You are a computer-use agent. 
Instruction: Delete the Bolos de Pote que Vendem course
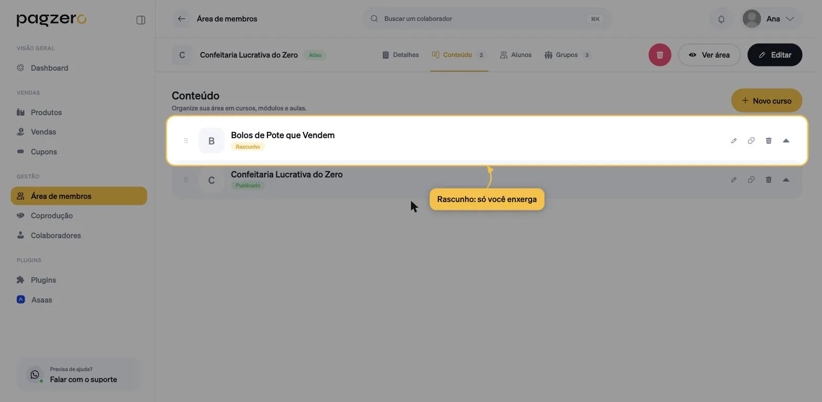pos(769,141)
